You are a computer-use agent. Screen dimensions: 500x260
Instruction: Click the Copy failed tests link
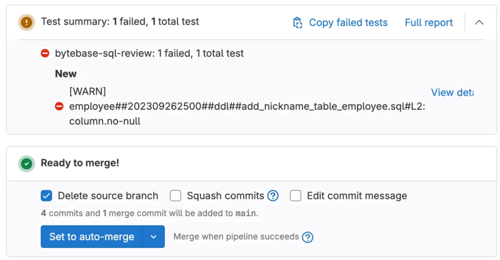[x=348, y=23]
